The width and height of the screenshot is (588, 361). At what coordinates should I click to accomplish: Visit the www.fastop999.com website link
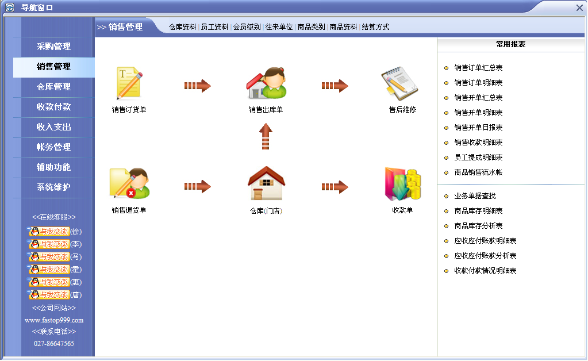pos(53,320)
